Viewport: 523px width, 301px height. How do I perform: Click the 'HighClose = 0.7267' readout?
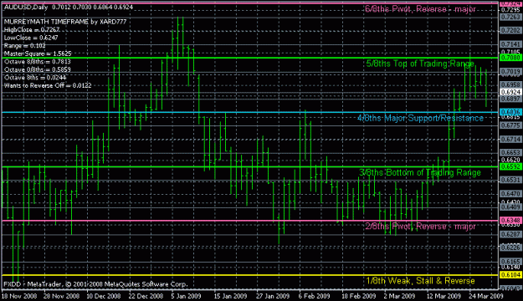click(x=32, y=29)
